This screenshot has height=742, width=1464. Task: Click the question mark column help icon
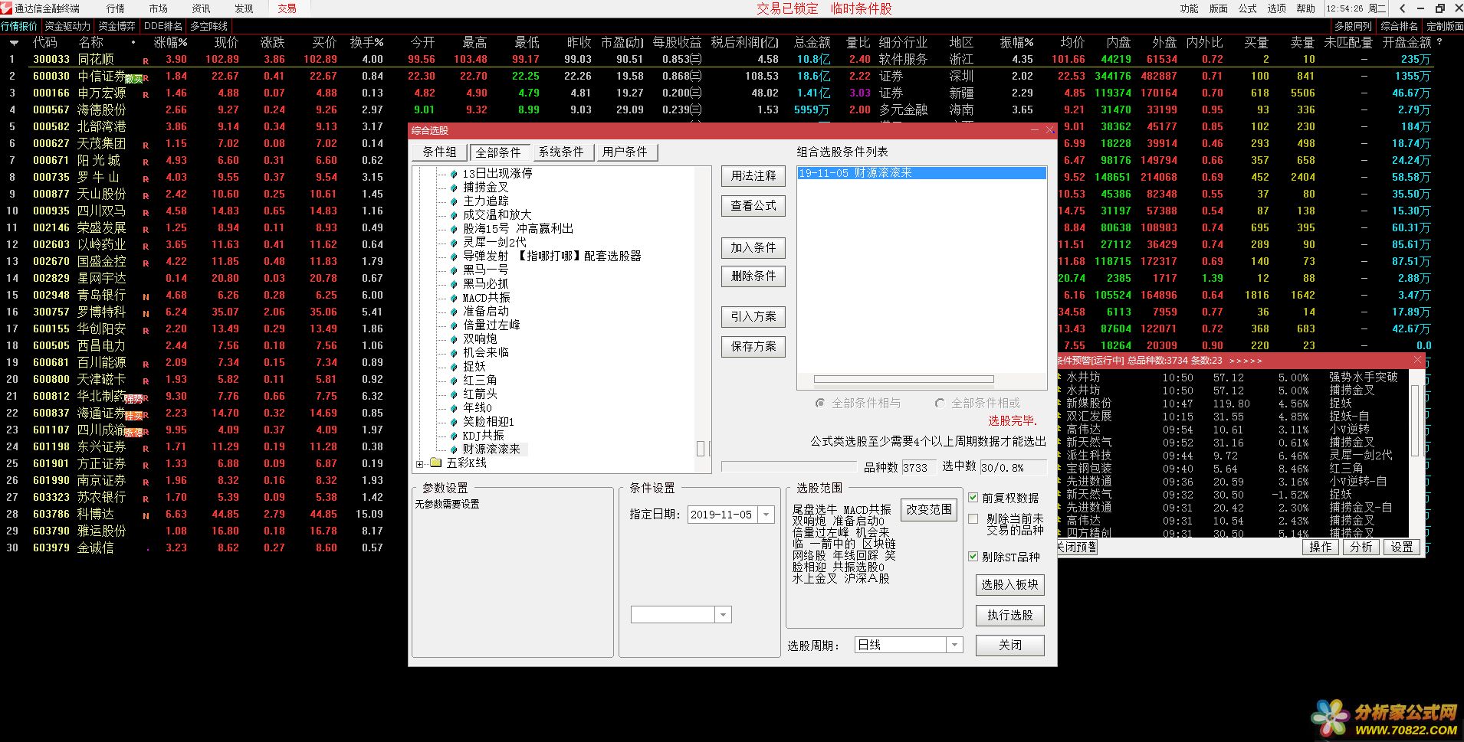[x=1439, y=42]
